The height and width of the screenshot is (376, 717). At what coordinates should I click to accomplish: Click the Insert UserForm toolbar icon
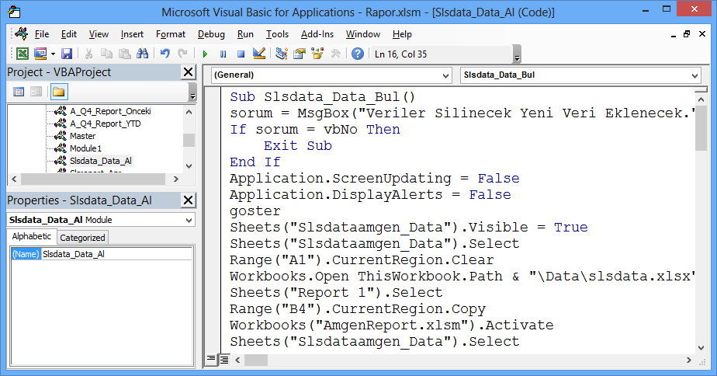40,54
